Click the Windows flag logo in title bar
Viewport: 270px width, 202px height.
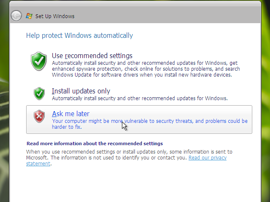pos(29,16)
